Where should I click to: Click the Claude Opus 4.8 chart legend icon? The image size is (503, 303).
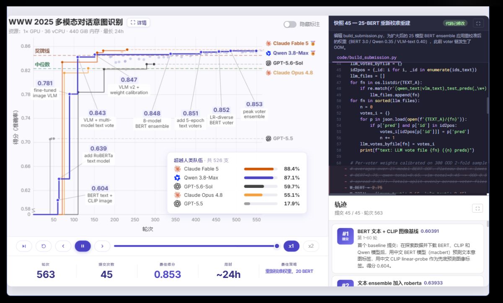pos(269,73)
